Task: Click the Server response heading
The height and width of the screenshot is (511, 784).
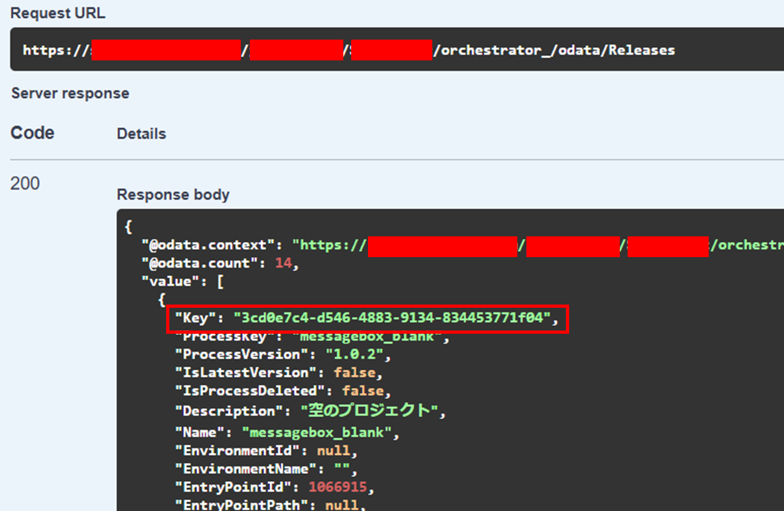Action: [69, 93]
